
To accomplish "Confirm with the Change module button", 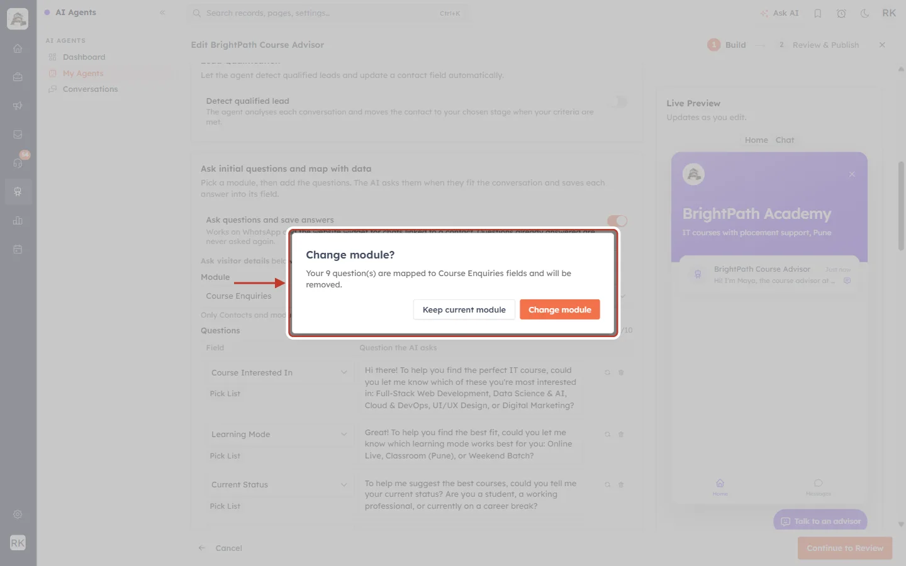I will (x=559, y=309).
